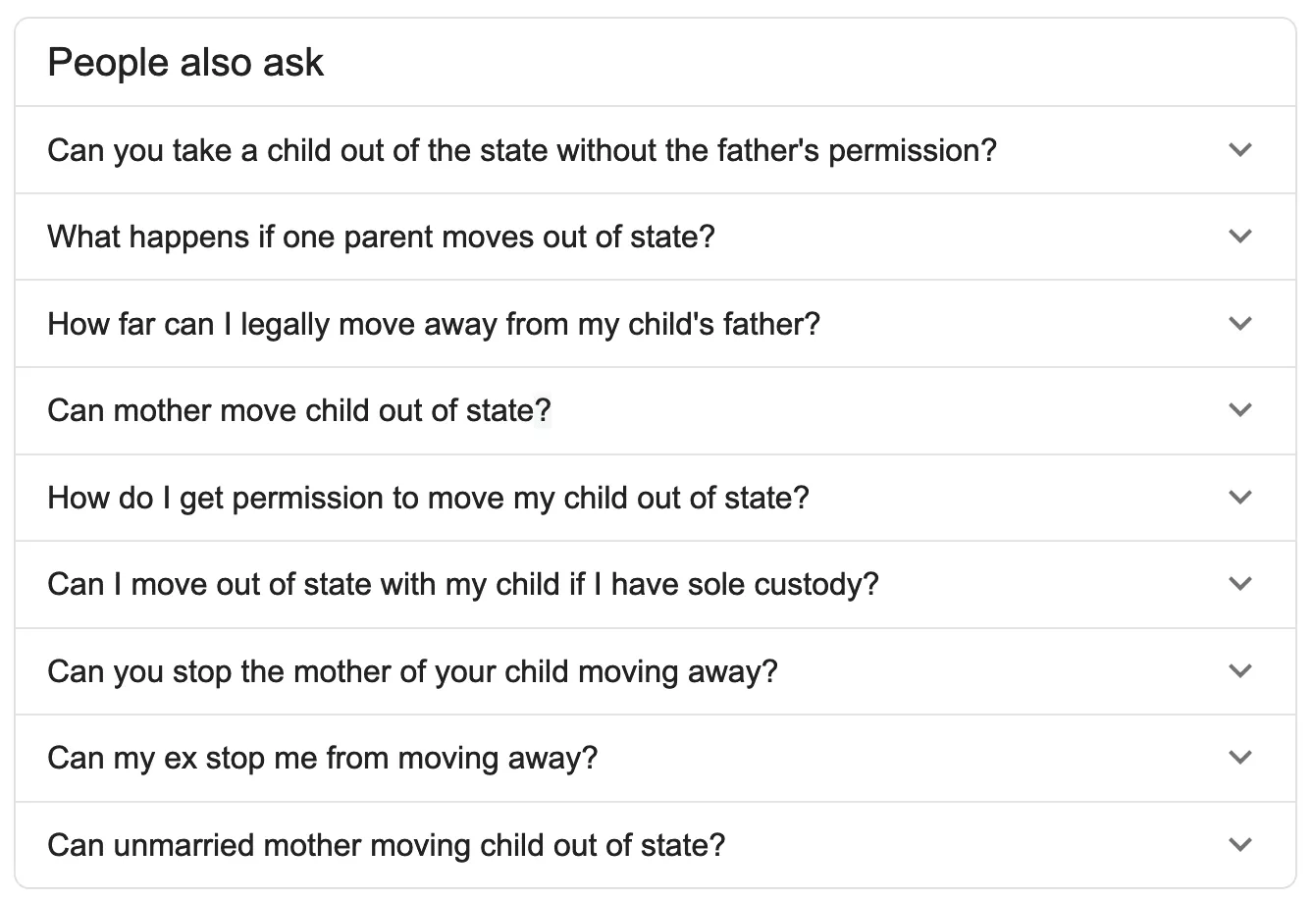Screen dimensions: 1313x901
Task: Open "What happens if one parent moves out of state?"
Action: (x=381, y=236)
